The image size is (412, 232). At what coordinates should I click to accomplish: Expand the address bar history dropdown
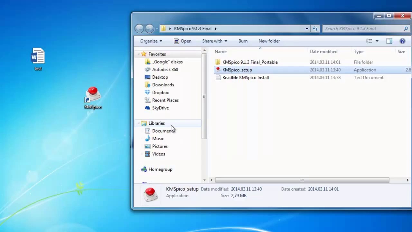(307, 29)
